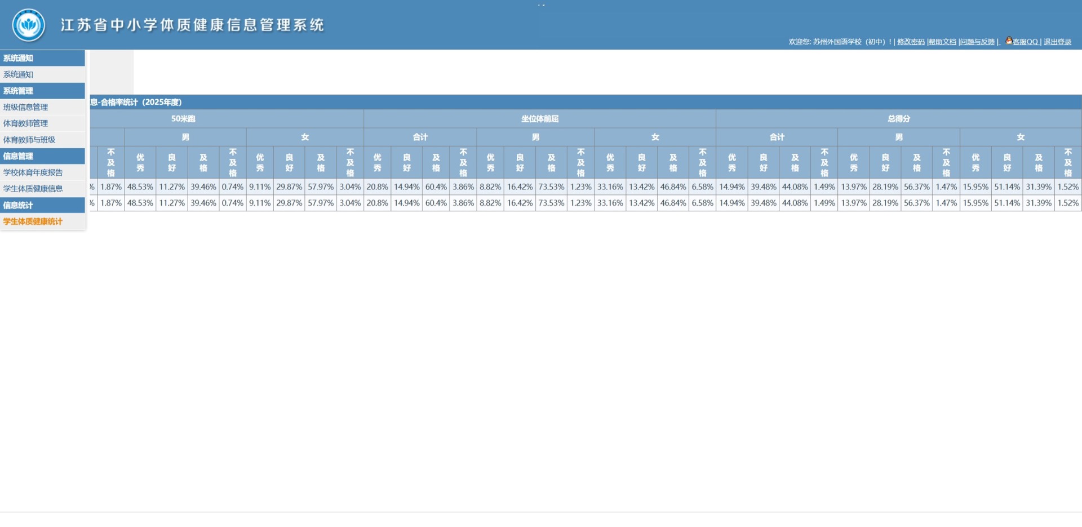Contact support via 客服QQ link
The height and width of the screenshot is (527, 1082).
pyautogui.click(x=1025, y=42)
